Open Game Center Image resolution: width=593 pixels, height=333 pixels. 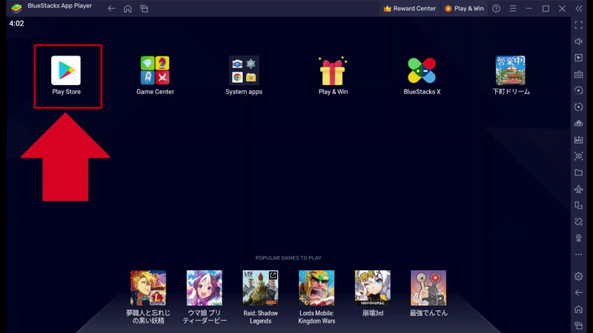(155, 70)
